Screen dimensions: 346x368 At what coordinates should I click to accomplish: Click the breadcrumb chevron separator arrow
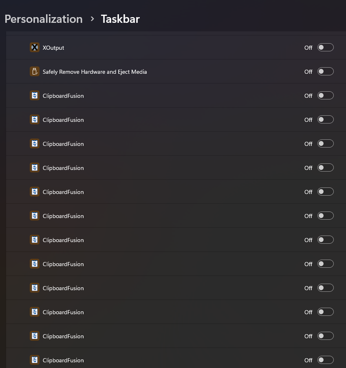[93, 19]
